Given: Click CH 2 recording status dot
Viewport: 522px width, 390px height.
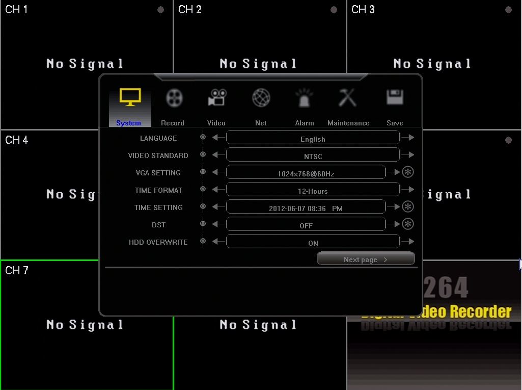Looking at the screenshot, I should pos(334,10).
